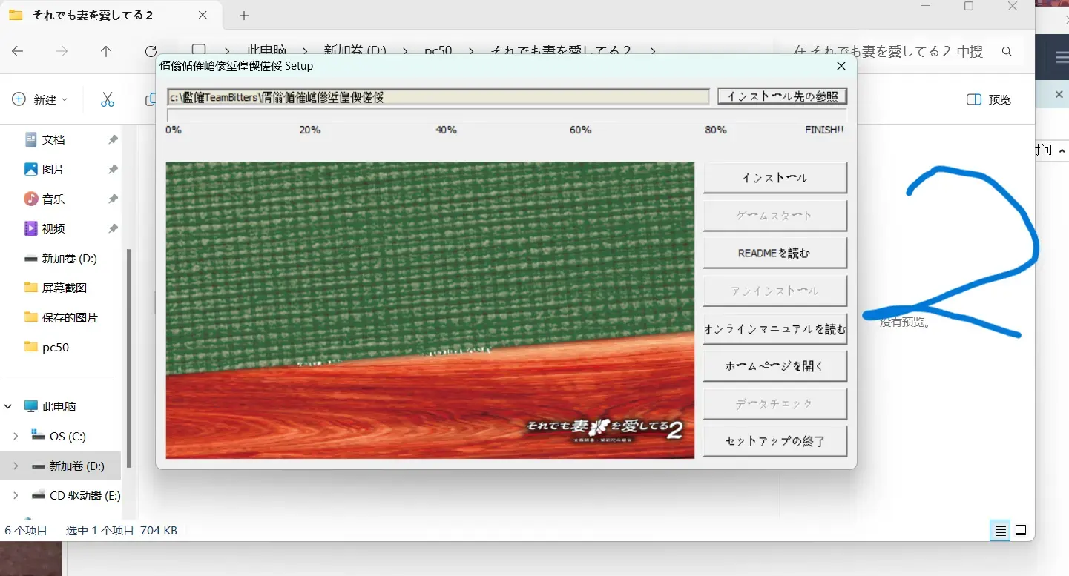This screenshot has width=1069, height=576.
Task: Click the 6 个项目 status text
Action: coord(26,530)
